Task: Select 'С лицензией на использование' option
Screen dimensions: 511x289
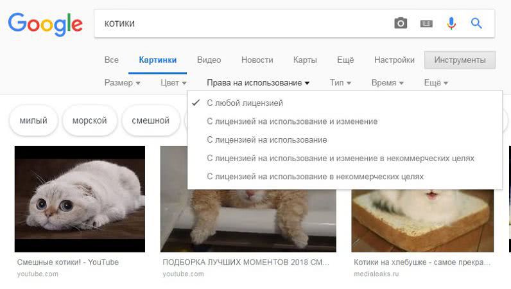Action: (x=267, y=139)
